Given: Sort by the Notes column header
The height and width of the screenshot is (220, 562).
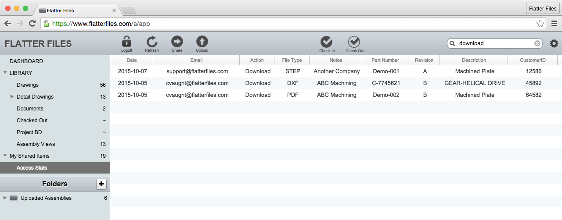Looking at the screenshot, I should 336,60.
